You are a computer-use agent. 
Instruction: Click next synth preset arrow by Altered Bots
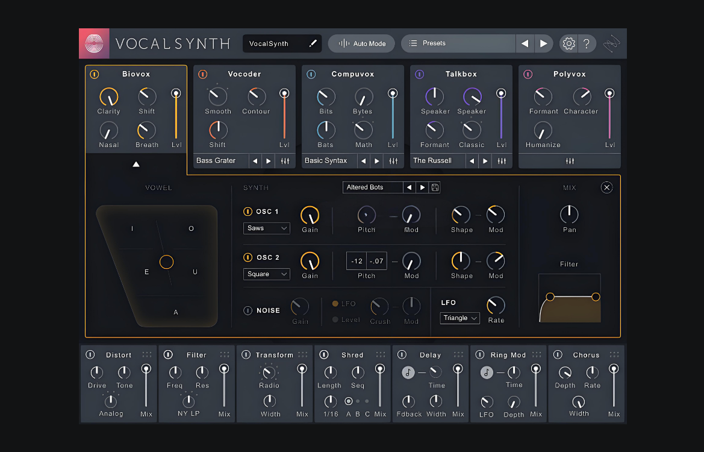tap(422, 187)
